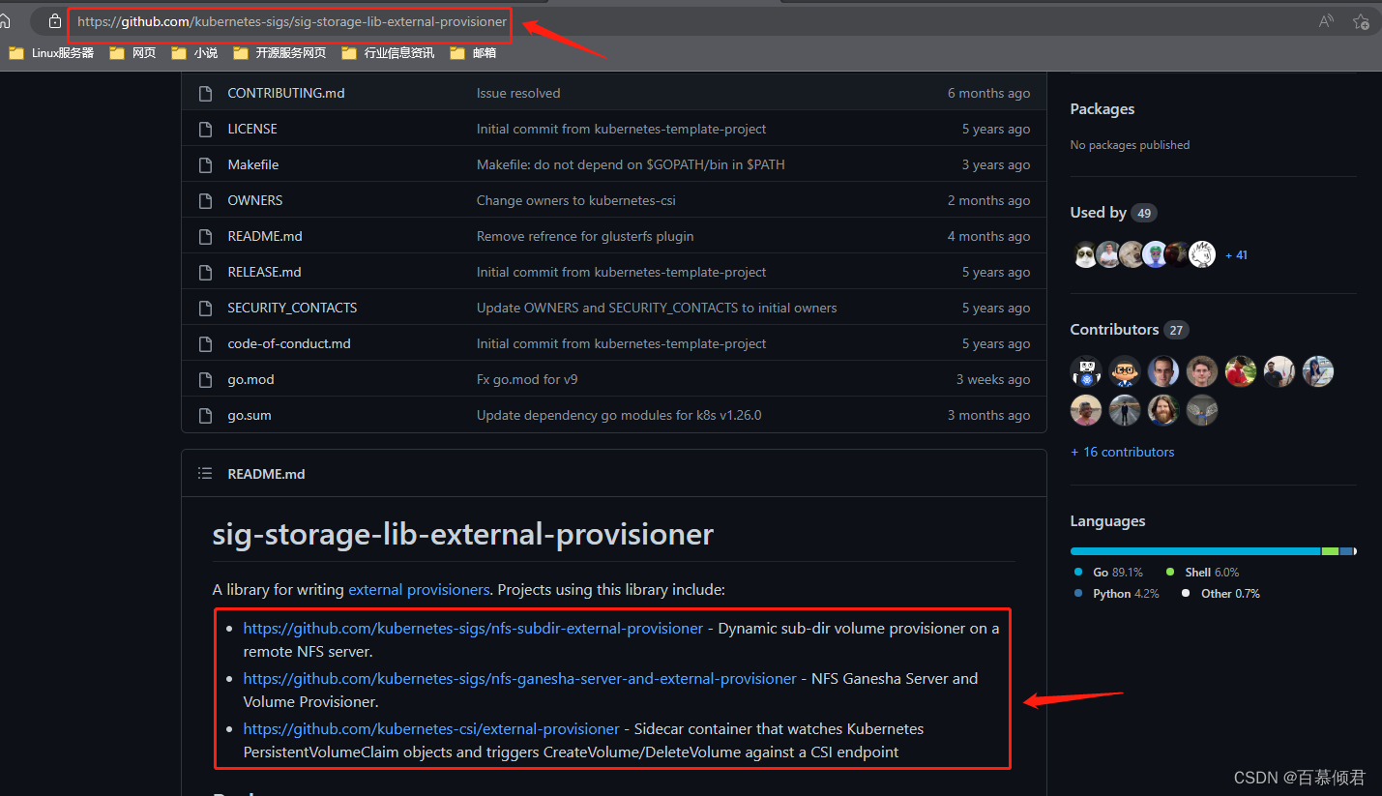Image resolution: width=1382 pixels, height=796 pixels.
Task: Open the 网页 bookmark folder
Action: click(x=132, y=53)
